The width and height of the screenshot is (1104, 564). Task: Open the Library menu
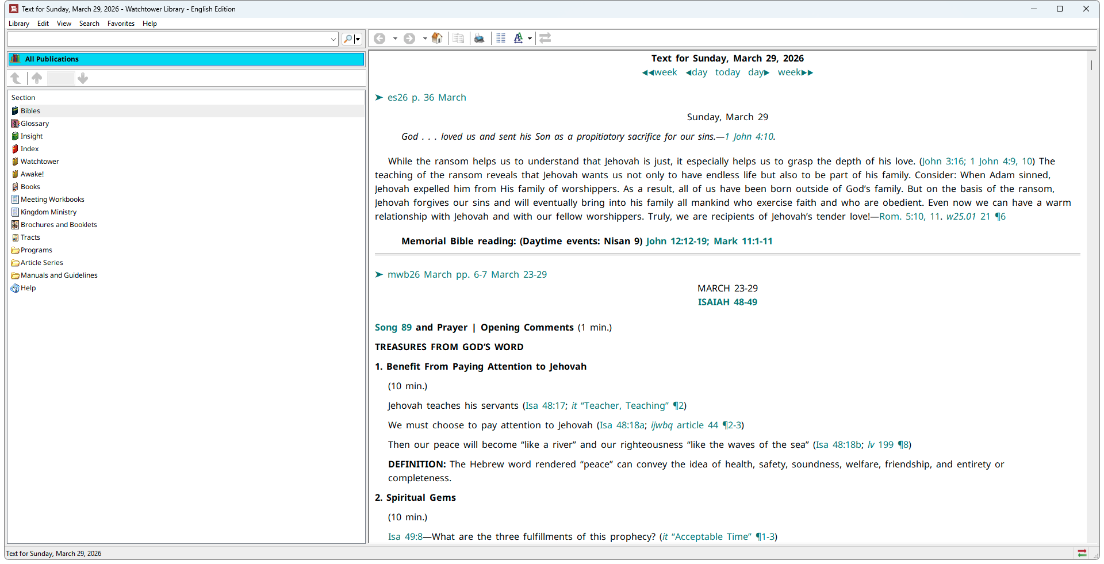18,24
